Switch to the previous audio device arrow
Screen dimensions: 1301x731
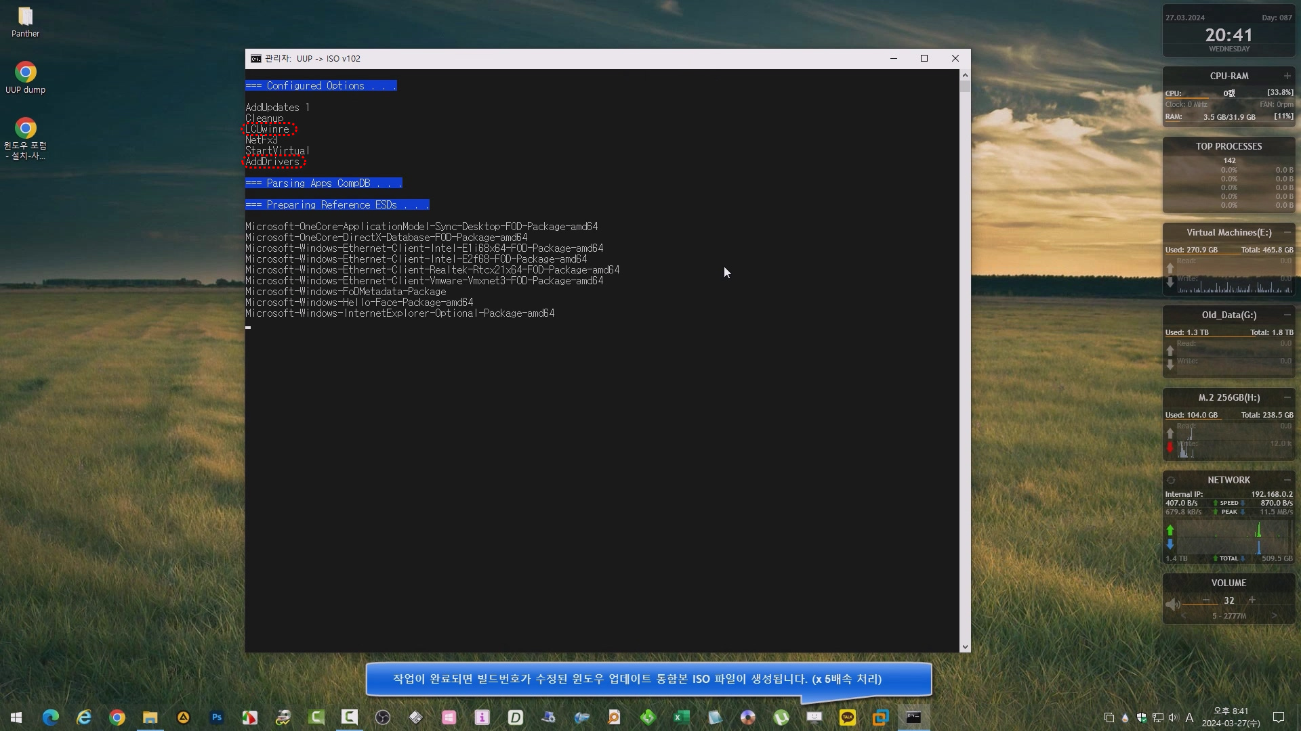[1184, 616]
